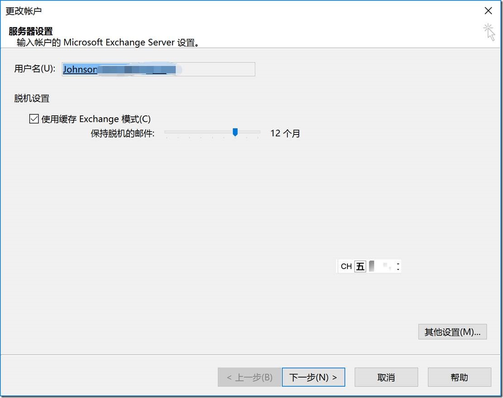
Task: Click the 保持脱机的邮件: label
Action: [x=123, y=133]
